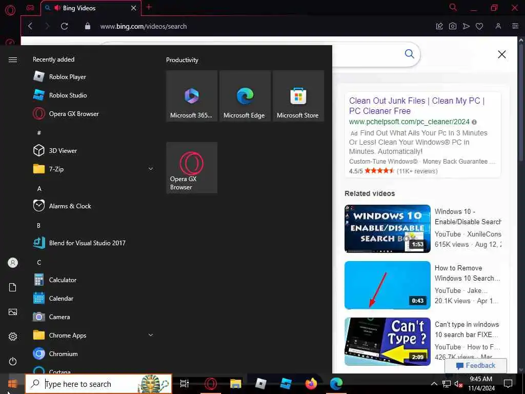Click Bing search magnifier button
The height and width of the screenshot is (394, 525).
(x=409, y=54)
